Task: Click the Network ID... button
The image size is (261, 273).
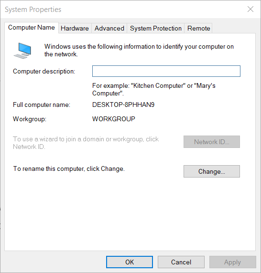Action: (x=212, y=142)
